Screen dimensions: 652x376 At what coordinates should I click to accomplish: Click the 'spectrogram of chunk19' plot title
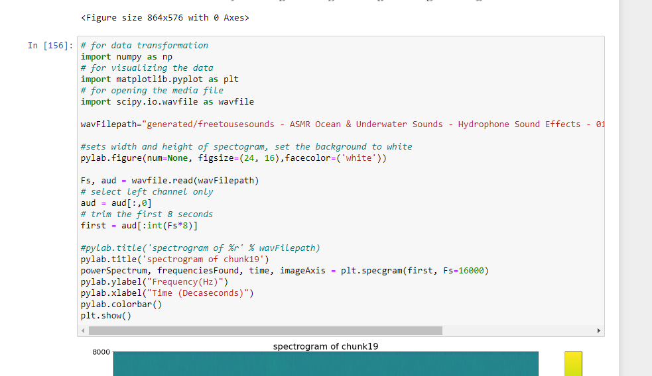326,346
